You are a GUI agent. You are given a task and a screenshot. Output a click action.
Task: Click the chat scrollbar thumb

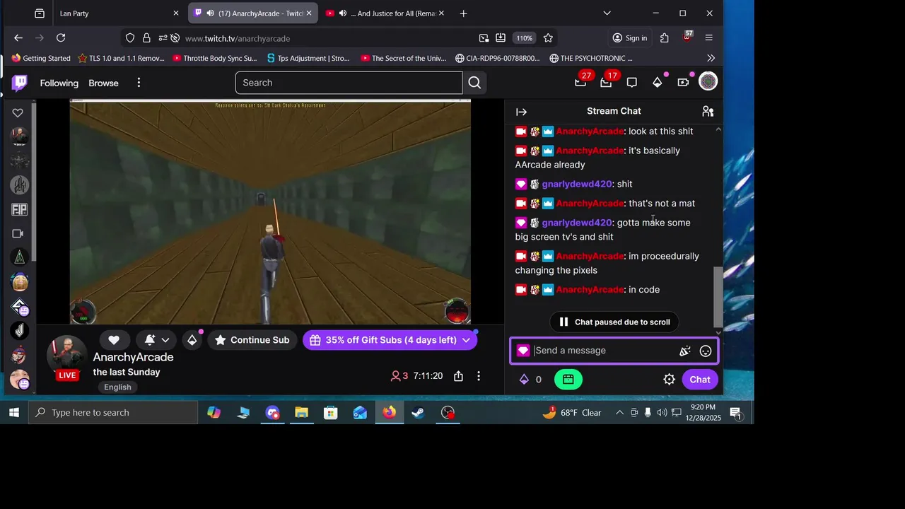(x=718, y=297)
